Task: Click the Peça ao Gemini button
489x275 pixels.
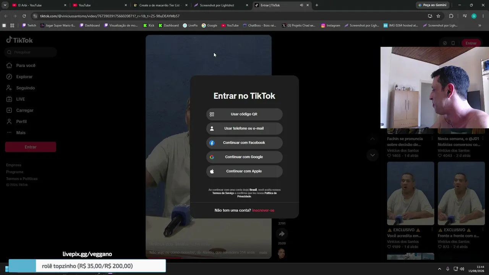Action: tap(432, 5)
